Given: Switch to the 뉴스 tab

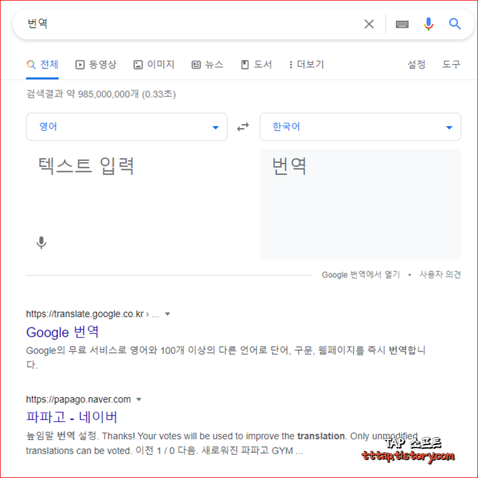Looking at the screenshot, I should click(207, 65).
